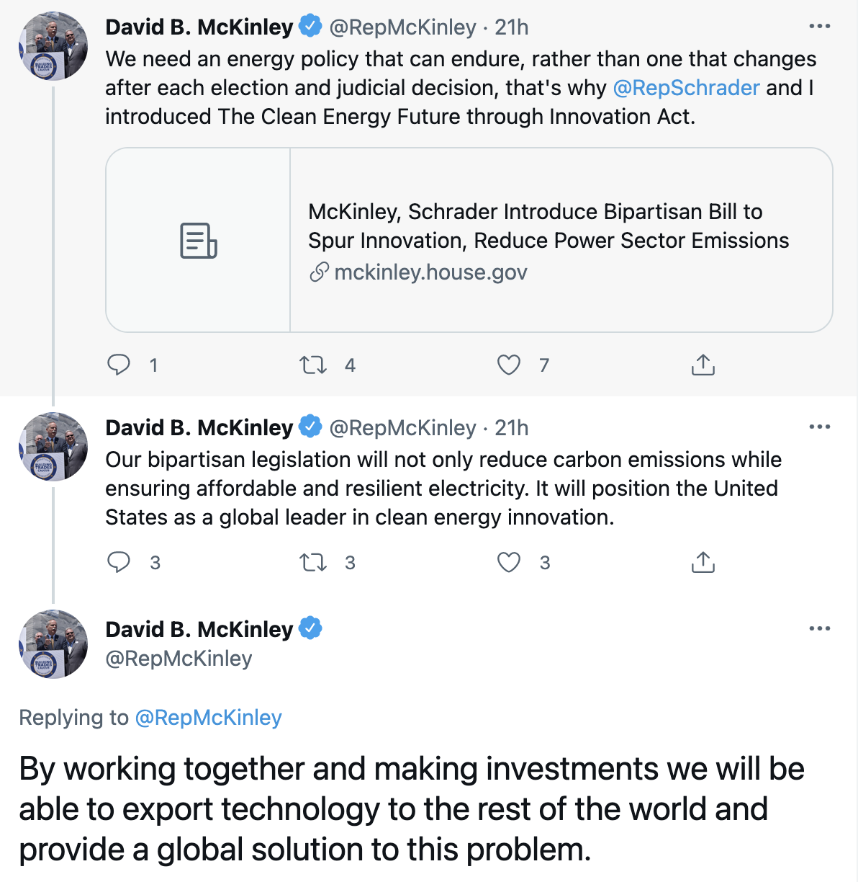Click the document icon in link preview

[x=198, y=241]
